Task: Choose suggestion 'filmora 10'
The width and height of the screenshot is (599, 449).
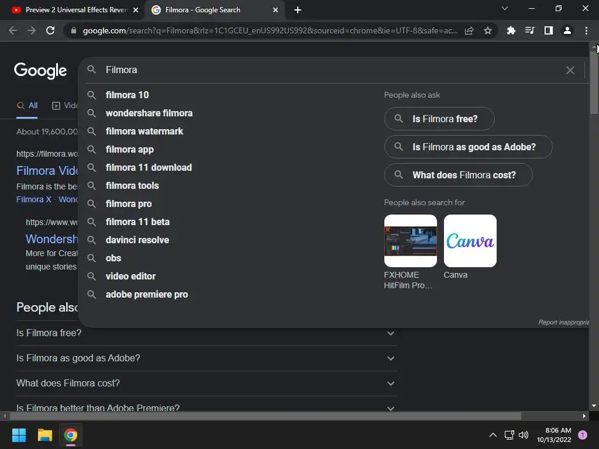Action: pyautogui.click(x=127, y=95)
